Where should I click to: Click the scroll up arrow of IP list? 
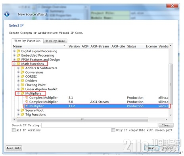[x=171, y=46]
